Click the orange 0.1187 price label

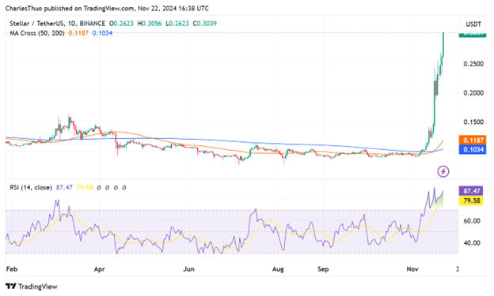[473, 140]
